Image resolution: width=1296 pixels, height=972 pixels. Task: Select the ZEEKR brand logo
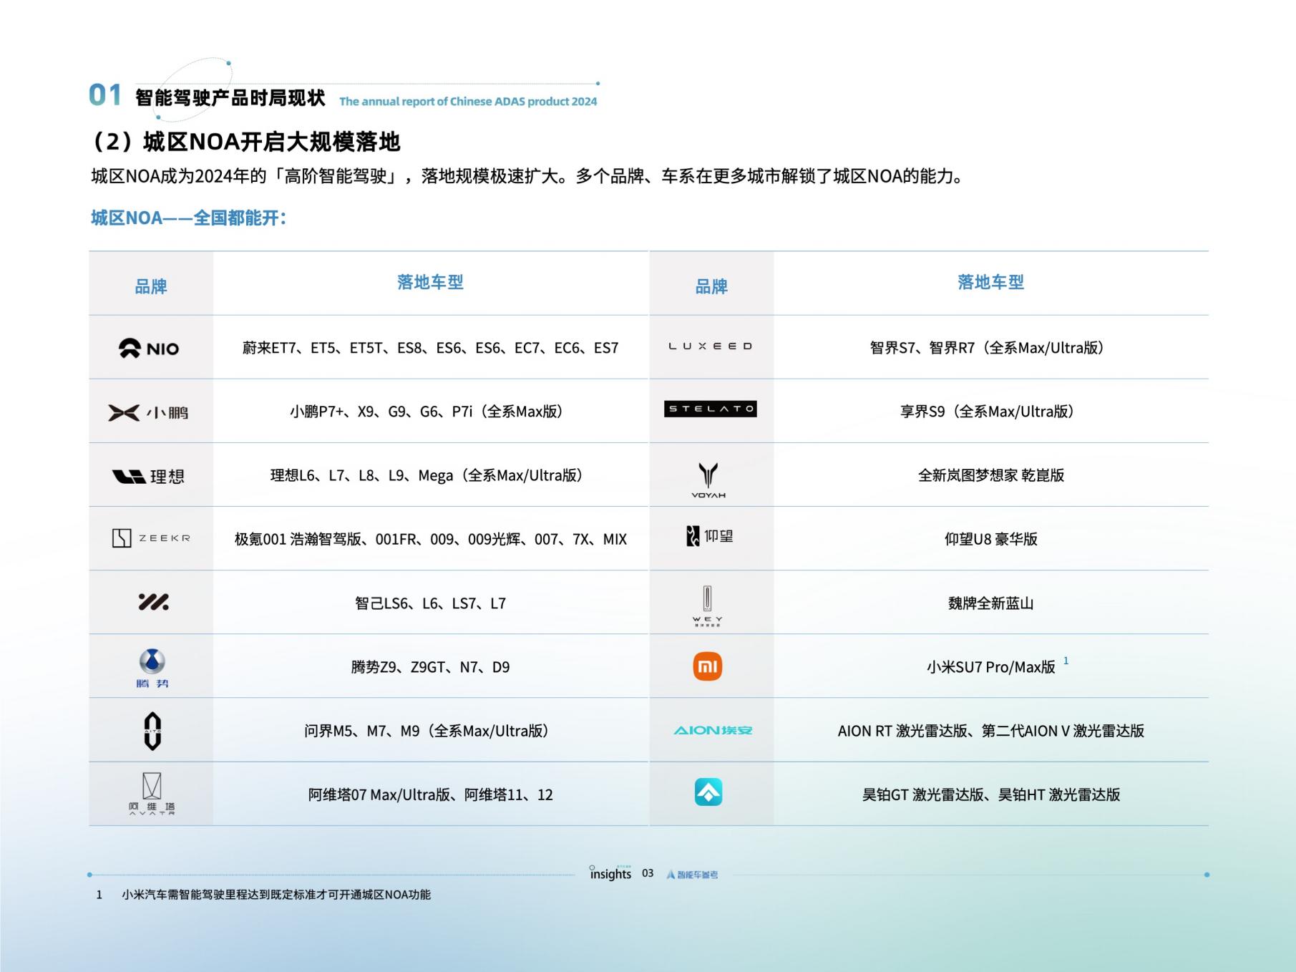[x=150, y=538]
